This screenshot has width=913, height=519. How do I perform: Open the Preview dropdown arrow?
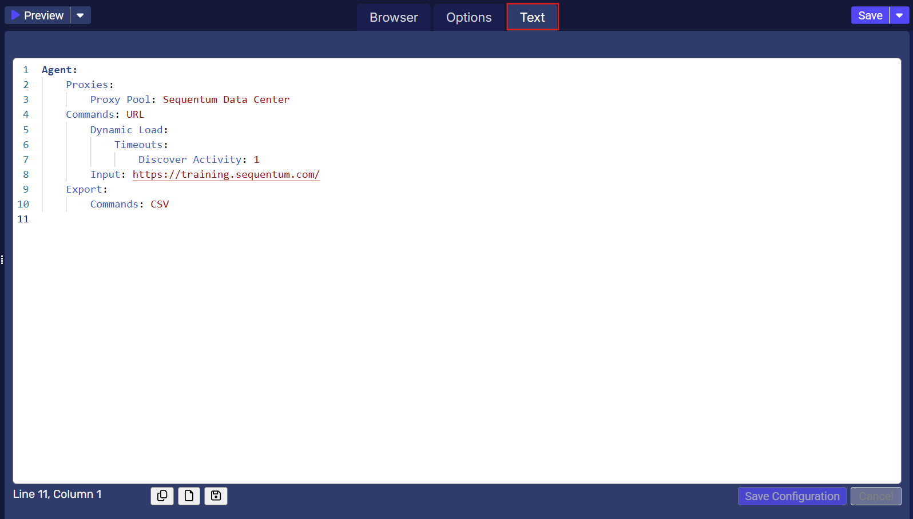coord(81,15)
